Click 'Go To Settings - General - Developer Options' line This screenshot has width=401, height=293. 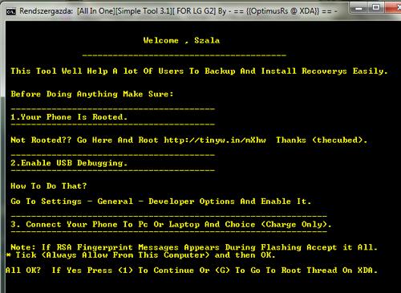pos(161,201)
